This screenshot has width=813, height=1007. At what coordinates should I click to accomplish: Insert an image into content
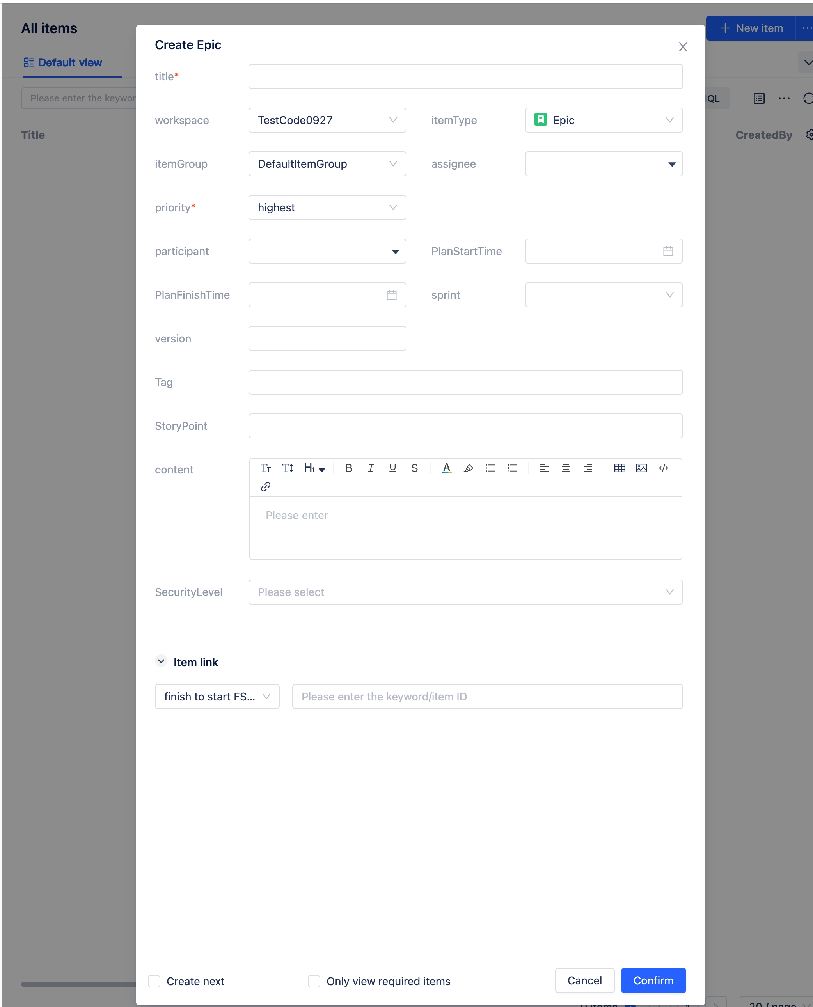click(641, 468)
